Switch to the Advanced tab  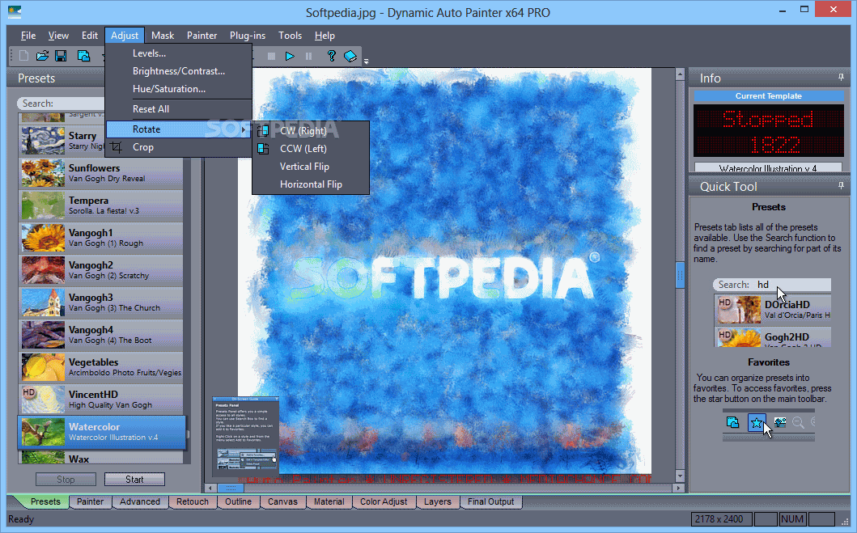click(140, 501)
